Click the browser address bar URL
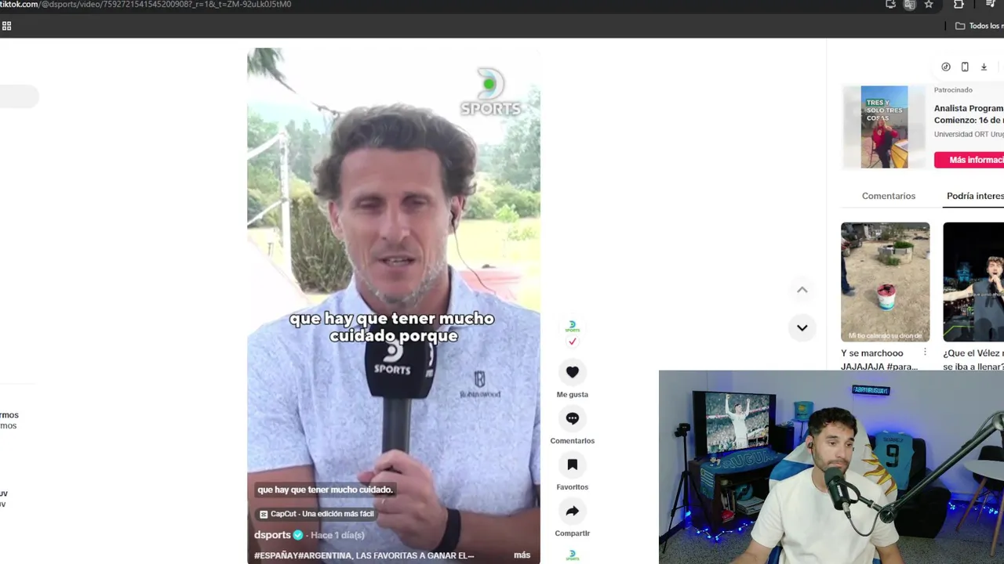Viewport: 1004px width, 564px height. (x=146, y=5)
